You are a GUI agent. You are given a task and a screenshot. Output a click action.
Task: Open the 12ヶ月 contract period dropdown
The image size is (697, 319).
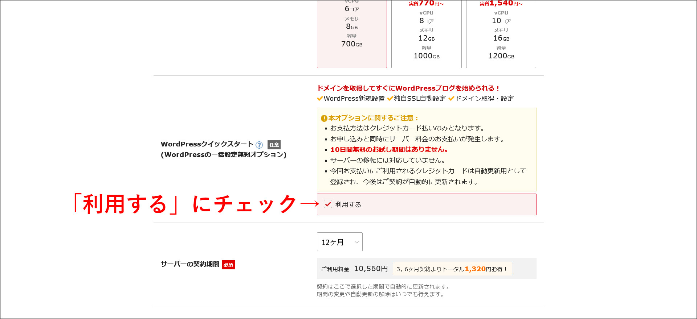coord(339,242)
